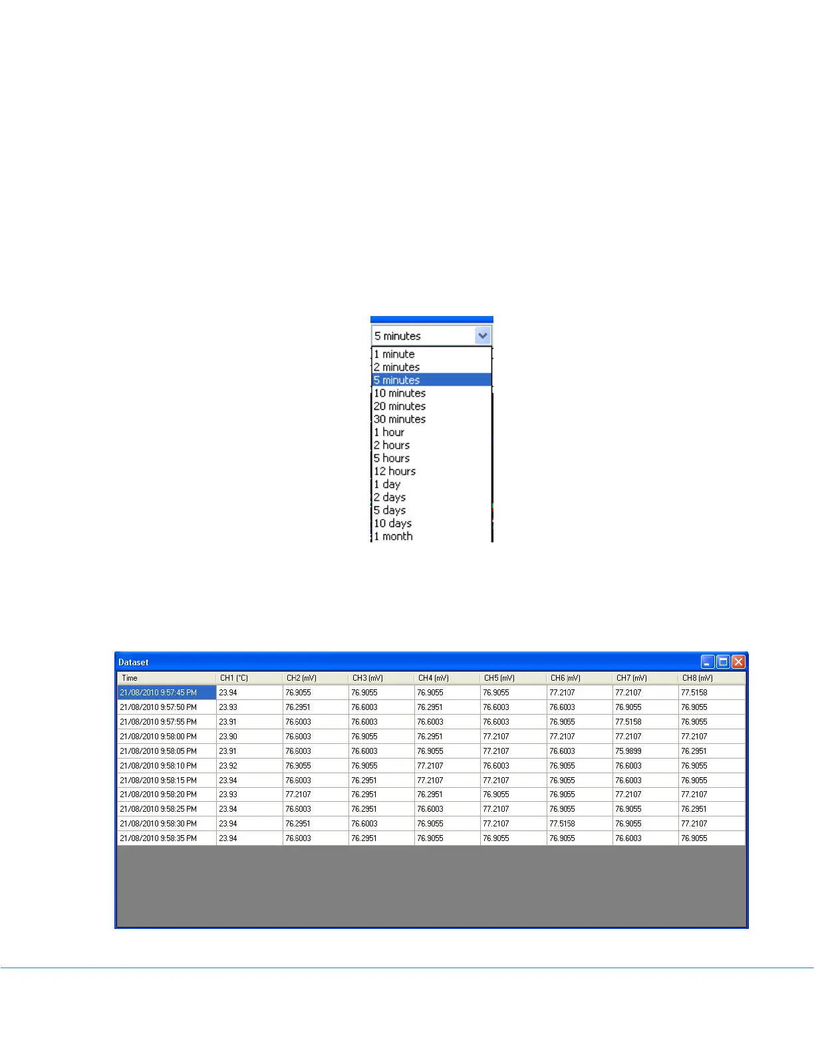
Task: Click the 'CH5 (mV)' column header
Action: coord(513,678)
